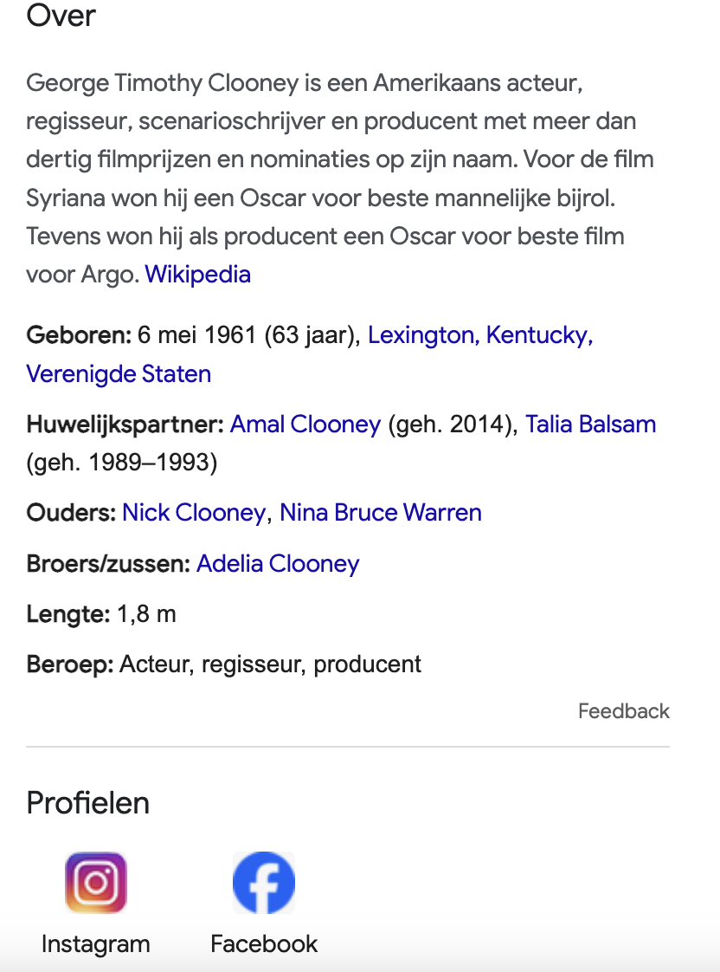Select the Nina Bruce Warren link

[x=381, y=513]
